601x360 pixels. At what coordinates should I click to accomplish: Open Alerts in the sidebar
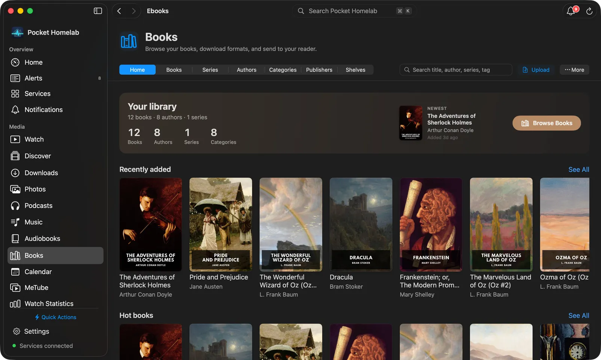[x=55, y=78]
